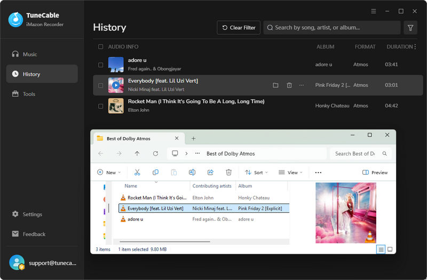Click the Cut scissors icon
Viewport: 427px width, 280px height.
pos(137,172)
